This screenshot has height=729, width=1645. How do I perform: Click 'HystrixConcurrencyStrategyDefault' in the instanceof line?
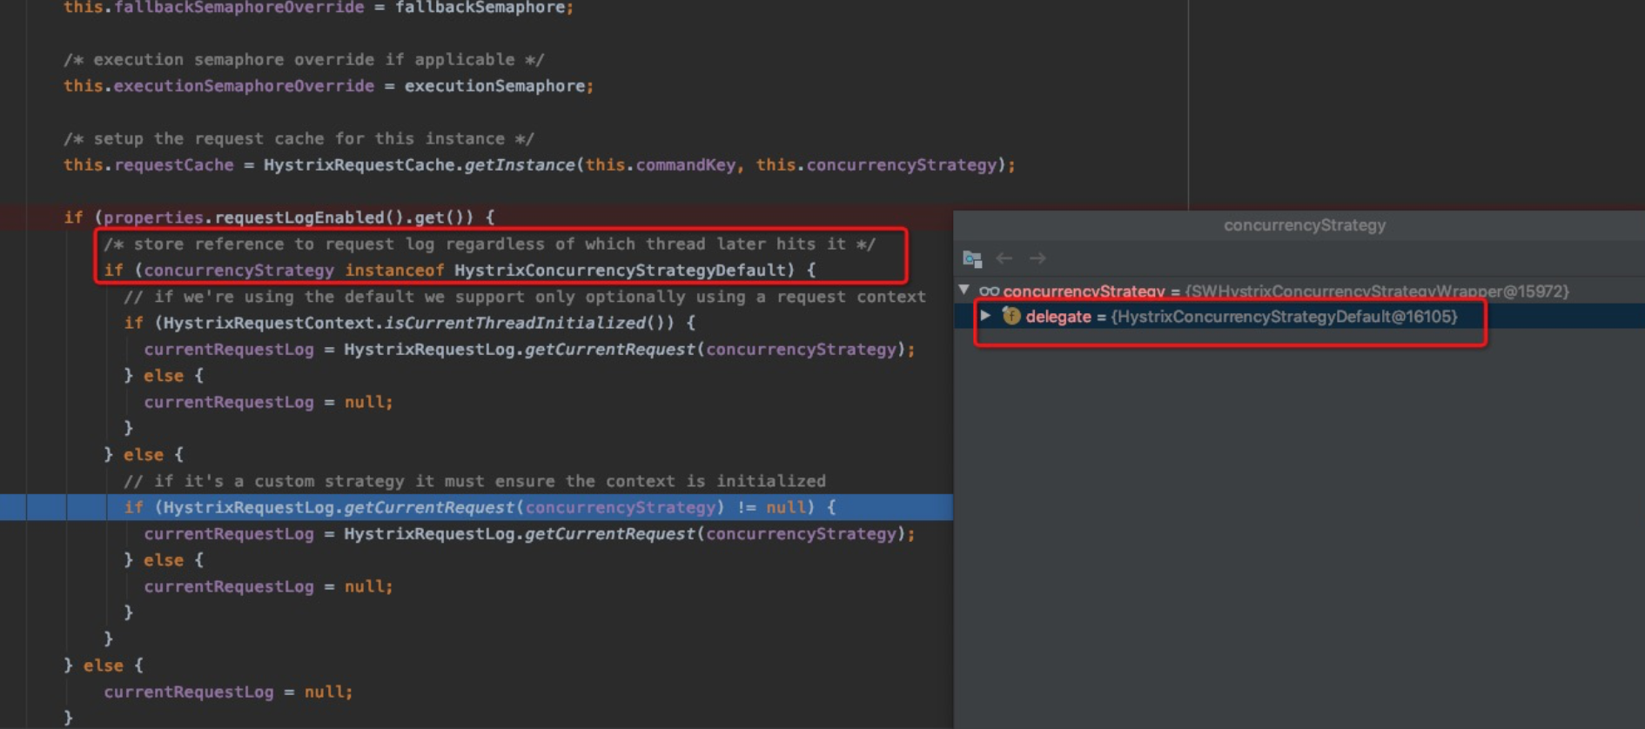tap(620, 271)
